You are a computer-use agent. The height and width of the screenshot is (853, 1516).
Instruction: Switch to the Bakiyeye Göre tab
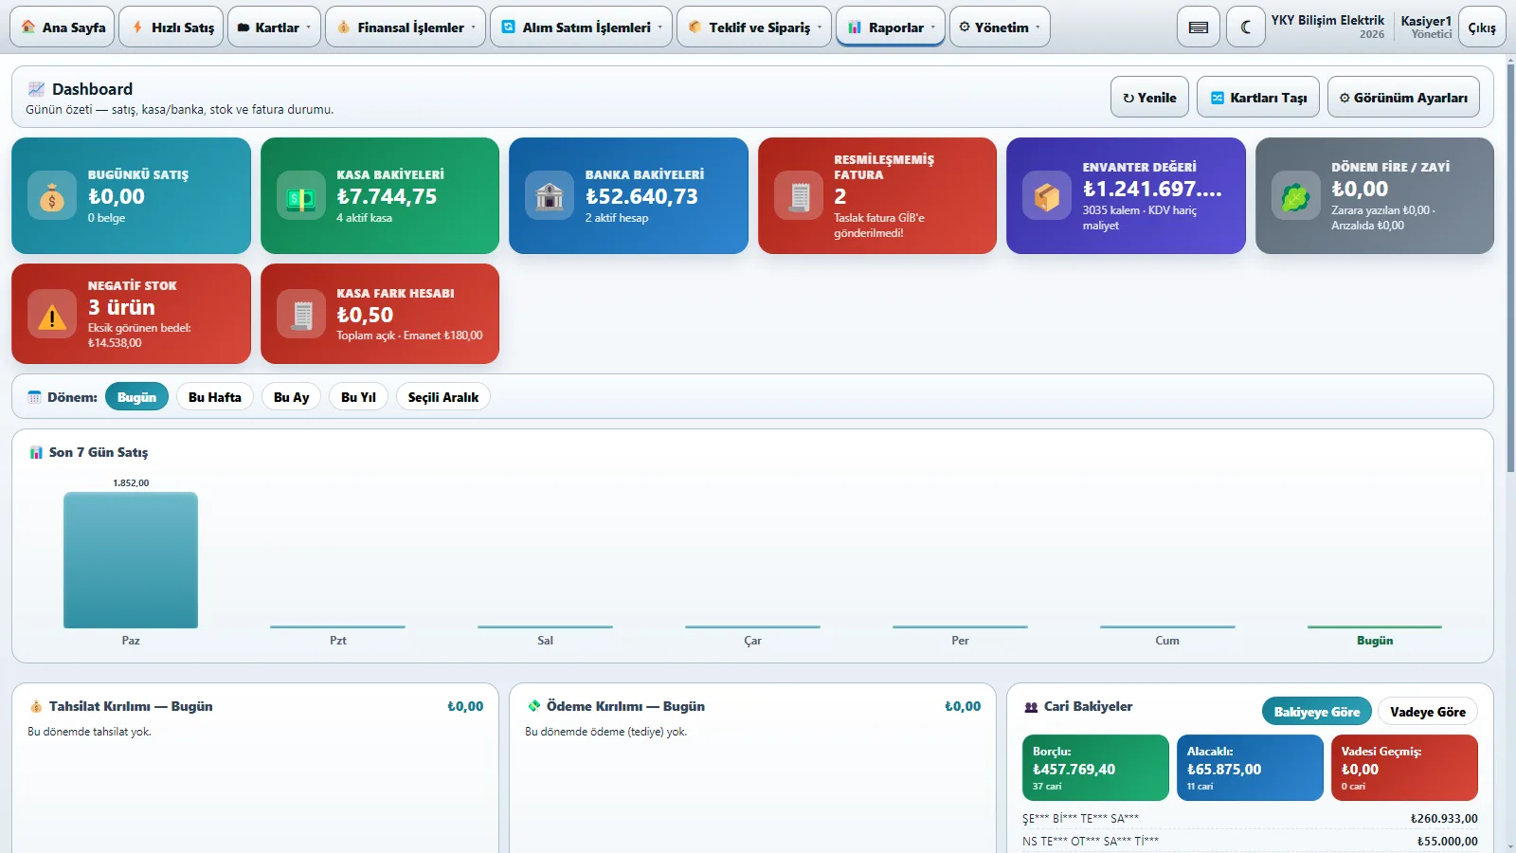coord(1316,712)
